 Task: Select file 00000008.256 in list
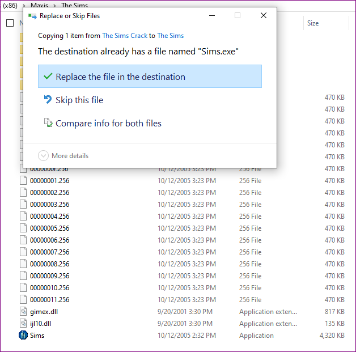tap(49, 264)
